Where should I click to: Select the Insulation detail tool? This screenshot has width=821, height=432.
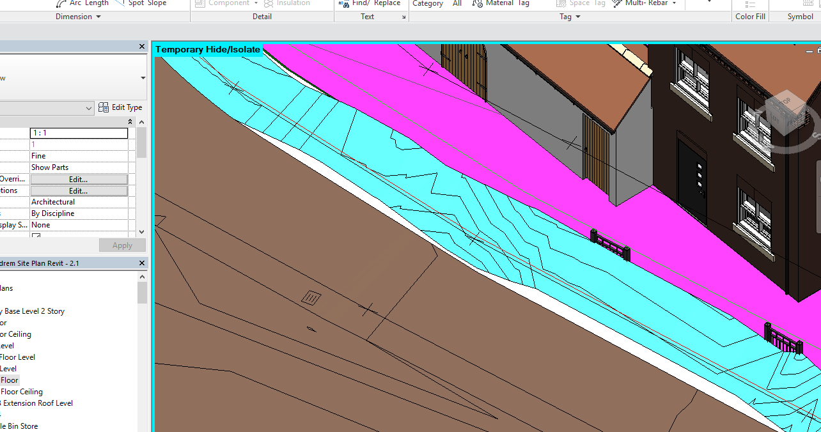click(286, 3)
